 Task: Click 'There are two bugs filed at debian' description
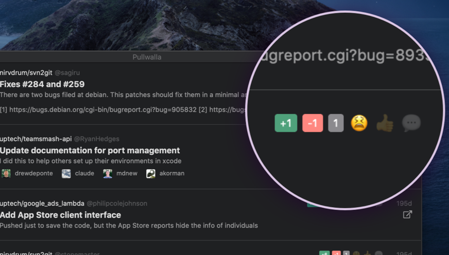[x=123, y=95]
